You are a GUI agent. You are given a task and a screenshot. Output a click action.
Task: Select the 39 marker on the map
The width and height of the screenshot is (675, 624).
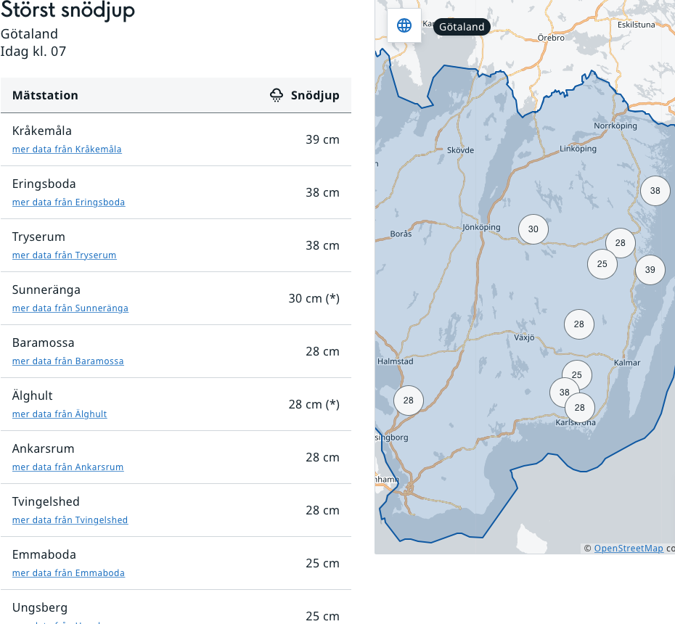coord(650,270)
